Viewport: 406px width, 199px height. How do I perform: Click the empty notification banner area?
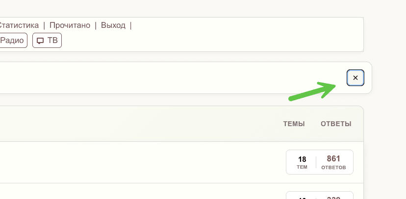pos(172,78)
